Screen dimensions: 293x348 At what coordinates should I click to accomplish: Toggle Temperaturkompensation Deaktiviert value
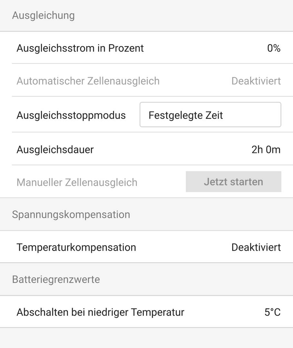pyautogui.click(x=256, y=247)
